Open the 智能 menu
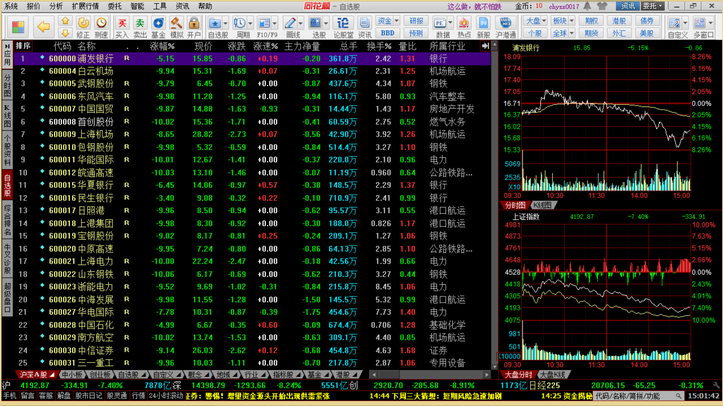 (137, 6)
